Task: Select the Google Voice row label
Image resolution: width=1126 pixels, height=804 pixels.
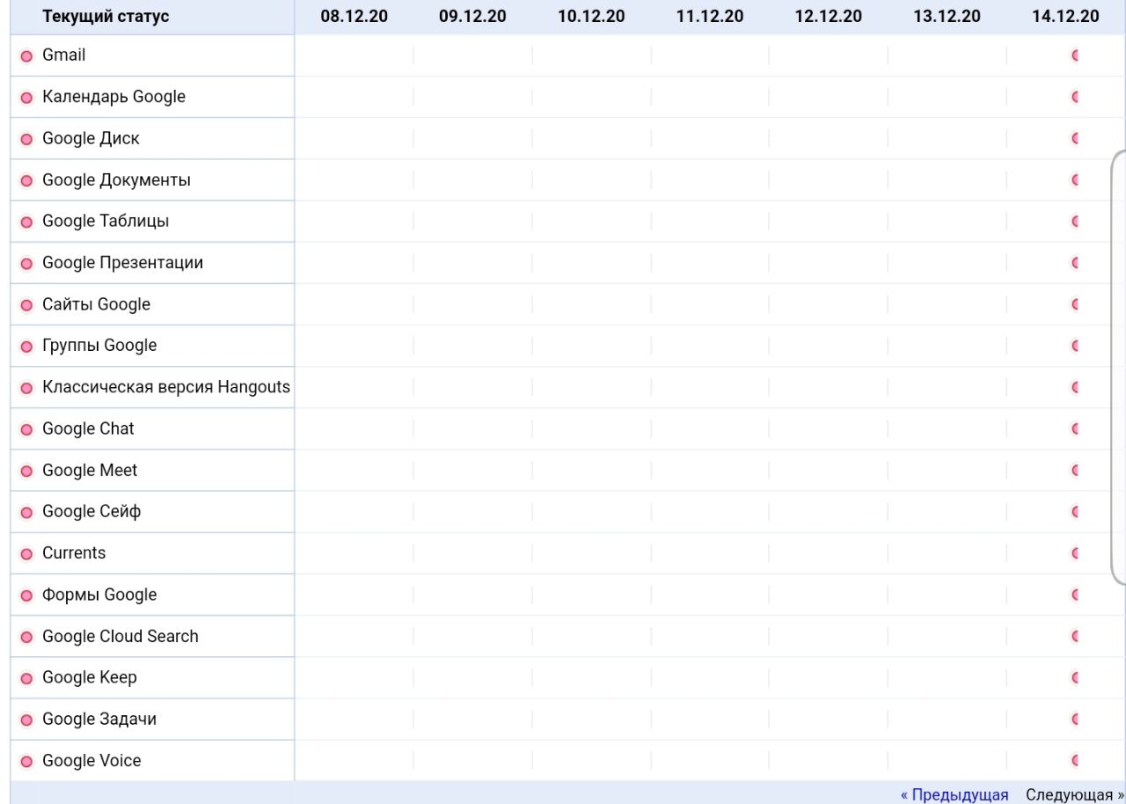Action: tap(91, 760)
